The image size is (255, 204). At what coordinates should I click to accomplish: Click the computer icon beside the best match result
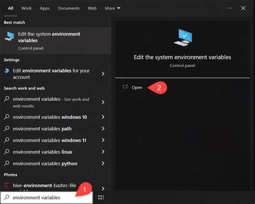tap(9, 36)
